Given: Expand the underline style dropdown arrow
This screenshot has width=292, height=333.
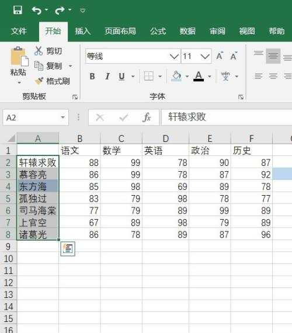Looking at the screenshot, I should (x=133, y=77).
